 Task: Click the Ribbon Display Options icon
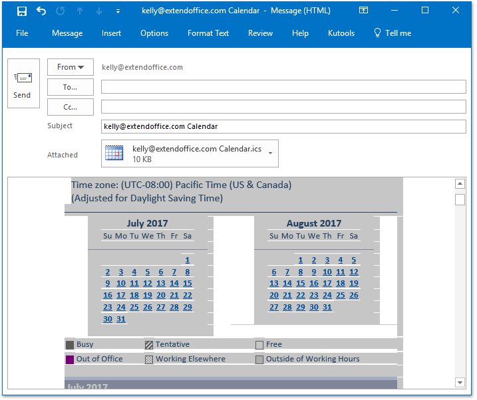[363, 11]
